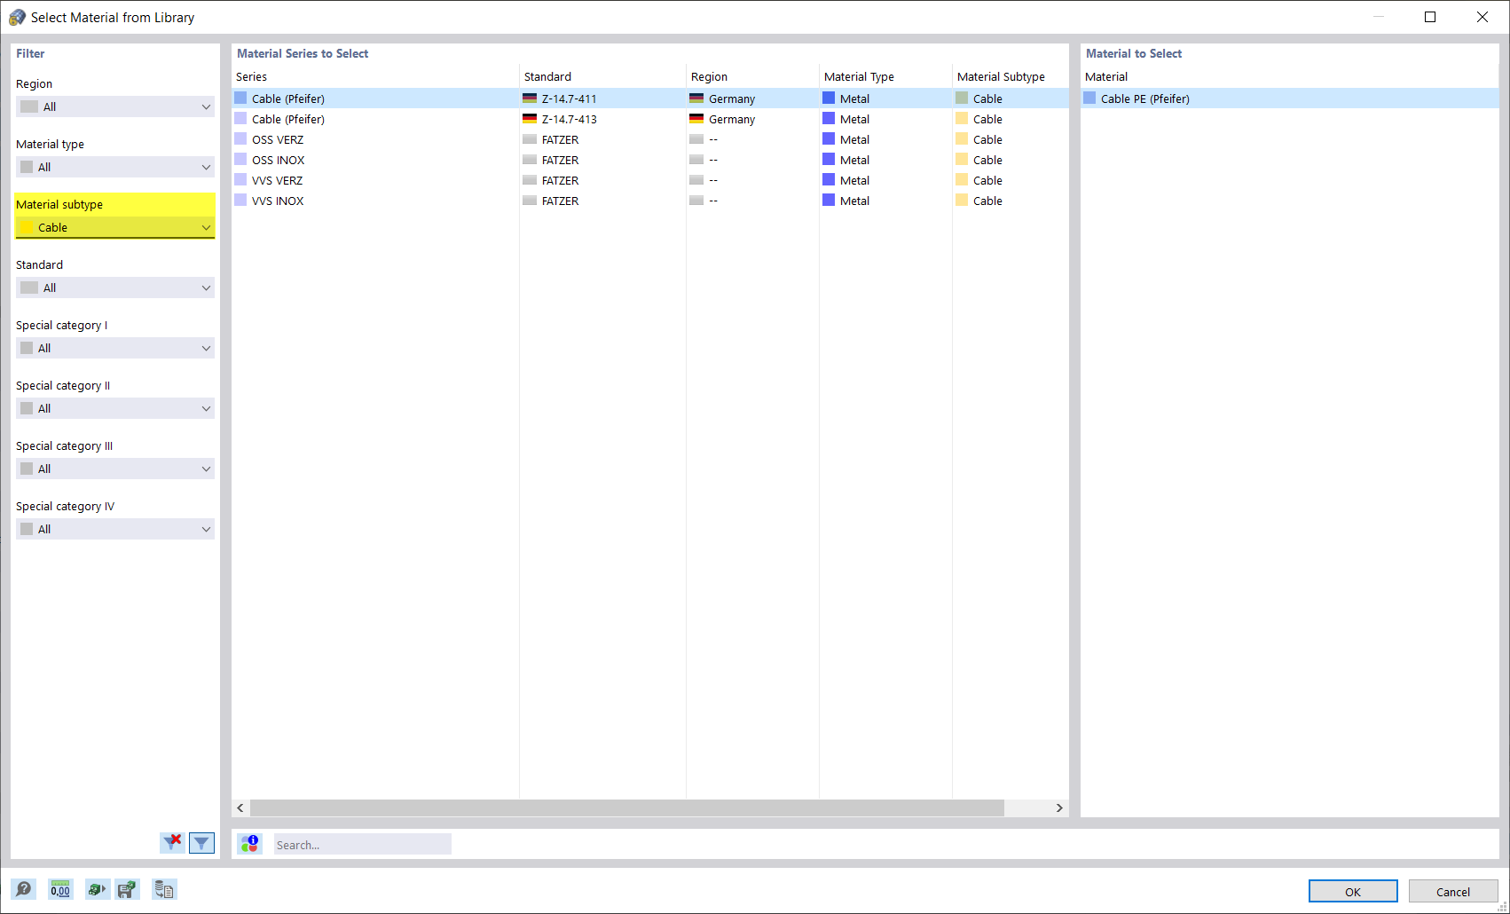This screenshot has height=914, width=1510.
Task: Expand the Special category IV dropdown
Action: (115, 529)
